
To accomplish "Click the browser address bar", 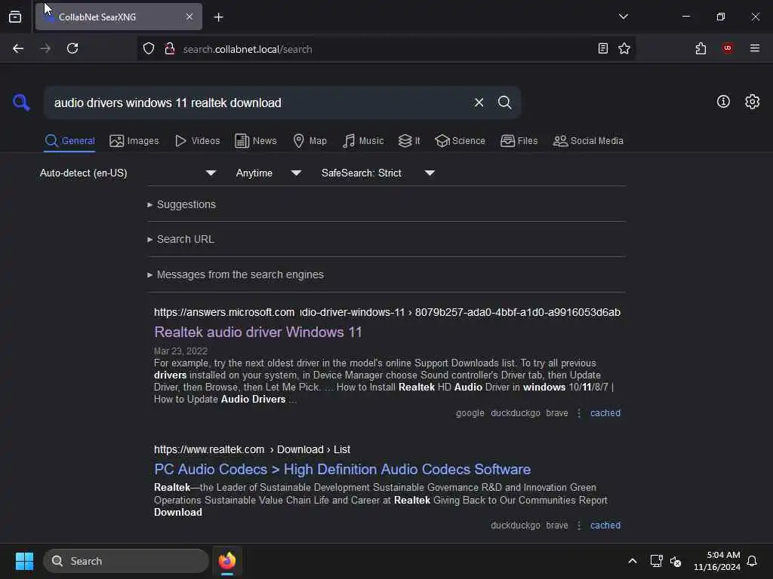I will tap(384, 49).
